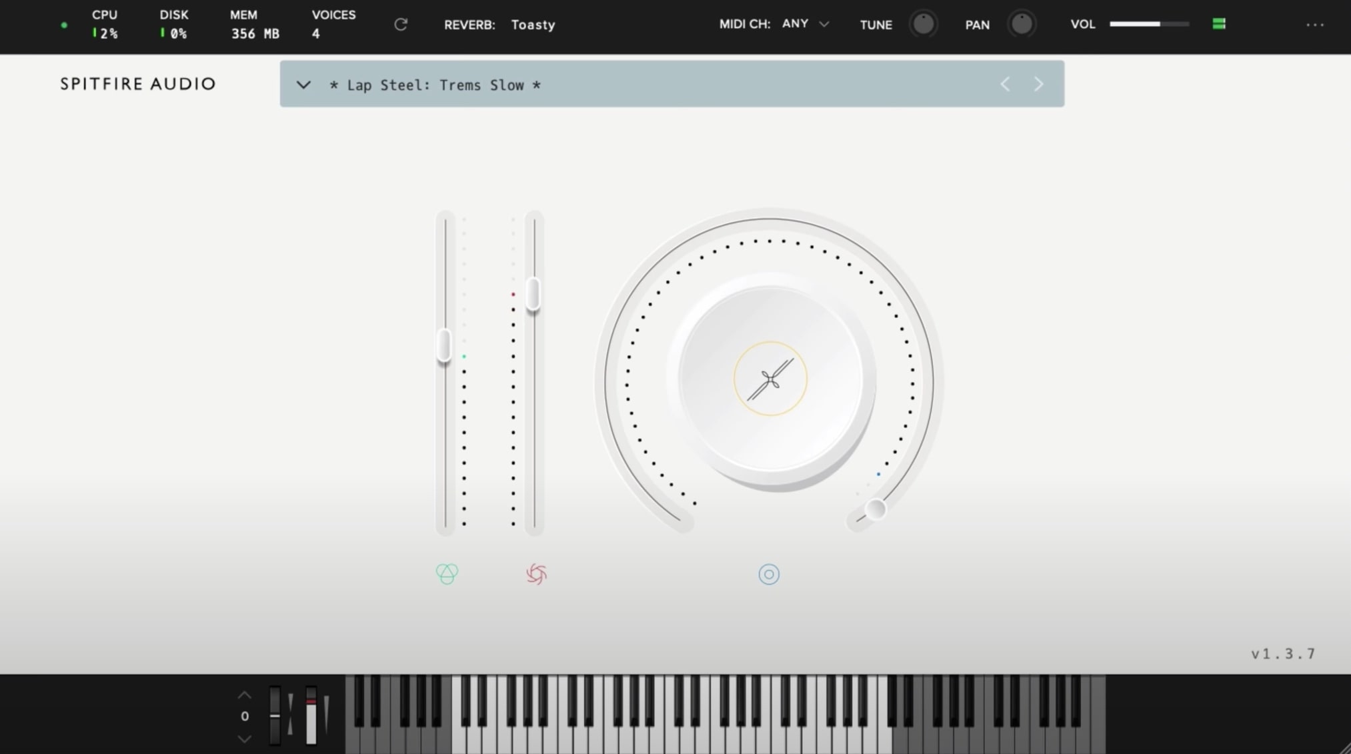Click the red Dynamics swirl icon
Screen dimensions: 1351x754
click(536, 573)
